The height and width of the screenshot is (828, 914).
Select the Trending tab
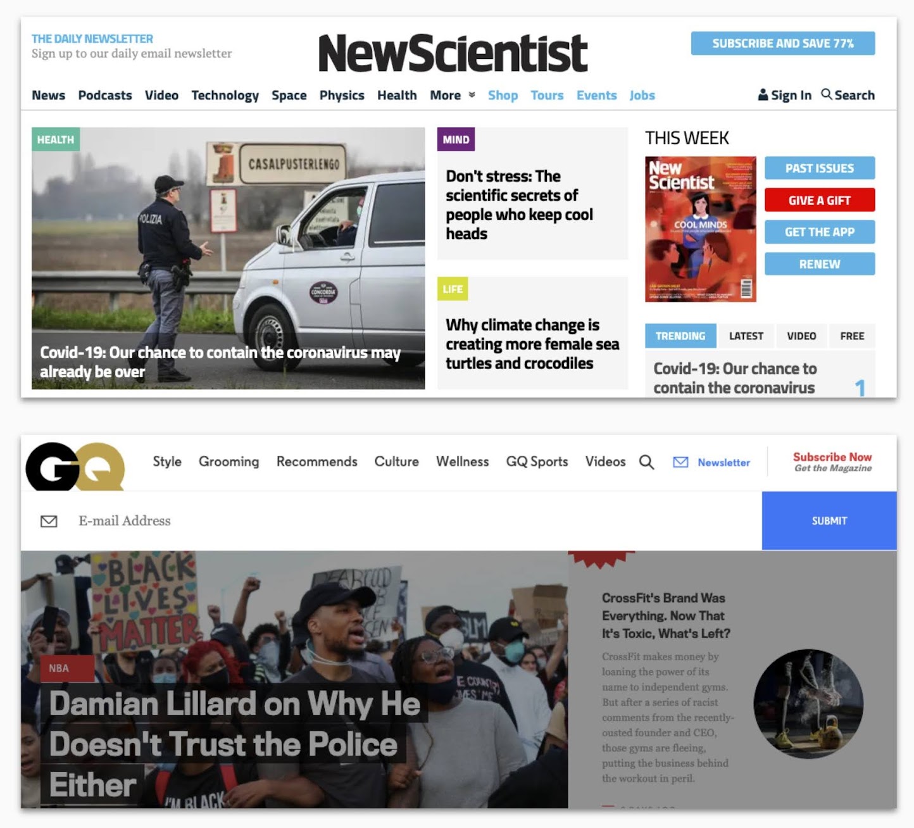680,336
